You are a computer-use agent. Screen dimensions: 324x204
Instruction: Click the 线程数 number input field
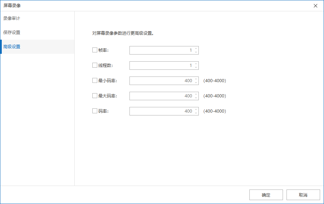coord(161,66)
